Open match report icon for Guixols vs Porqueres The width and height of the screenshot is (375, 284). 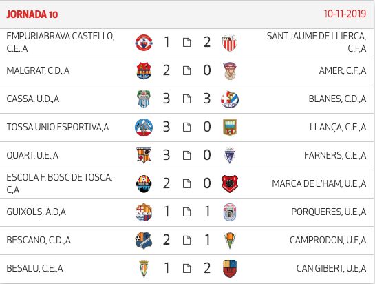click(x=186, y=212)
